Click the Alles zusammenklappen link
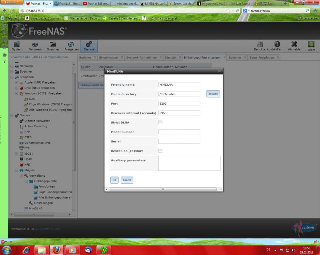The image size is (320, 255). point(50,57)
